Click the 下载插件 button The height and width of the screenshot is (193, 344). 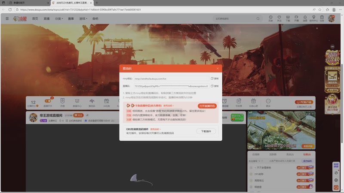click(206, 131)
